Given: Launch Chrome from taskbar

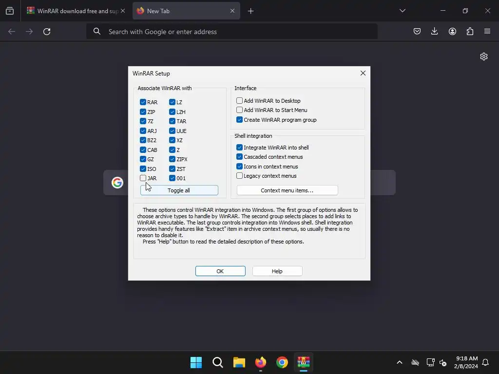Looking at the screenshot, I should coord(282,362).
